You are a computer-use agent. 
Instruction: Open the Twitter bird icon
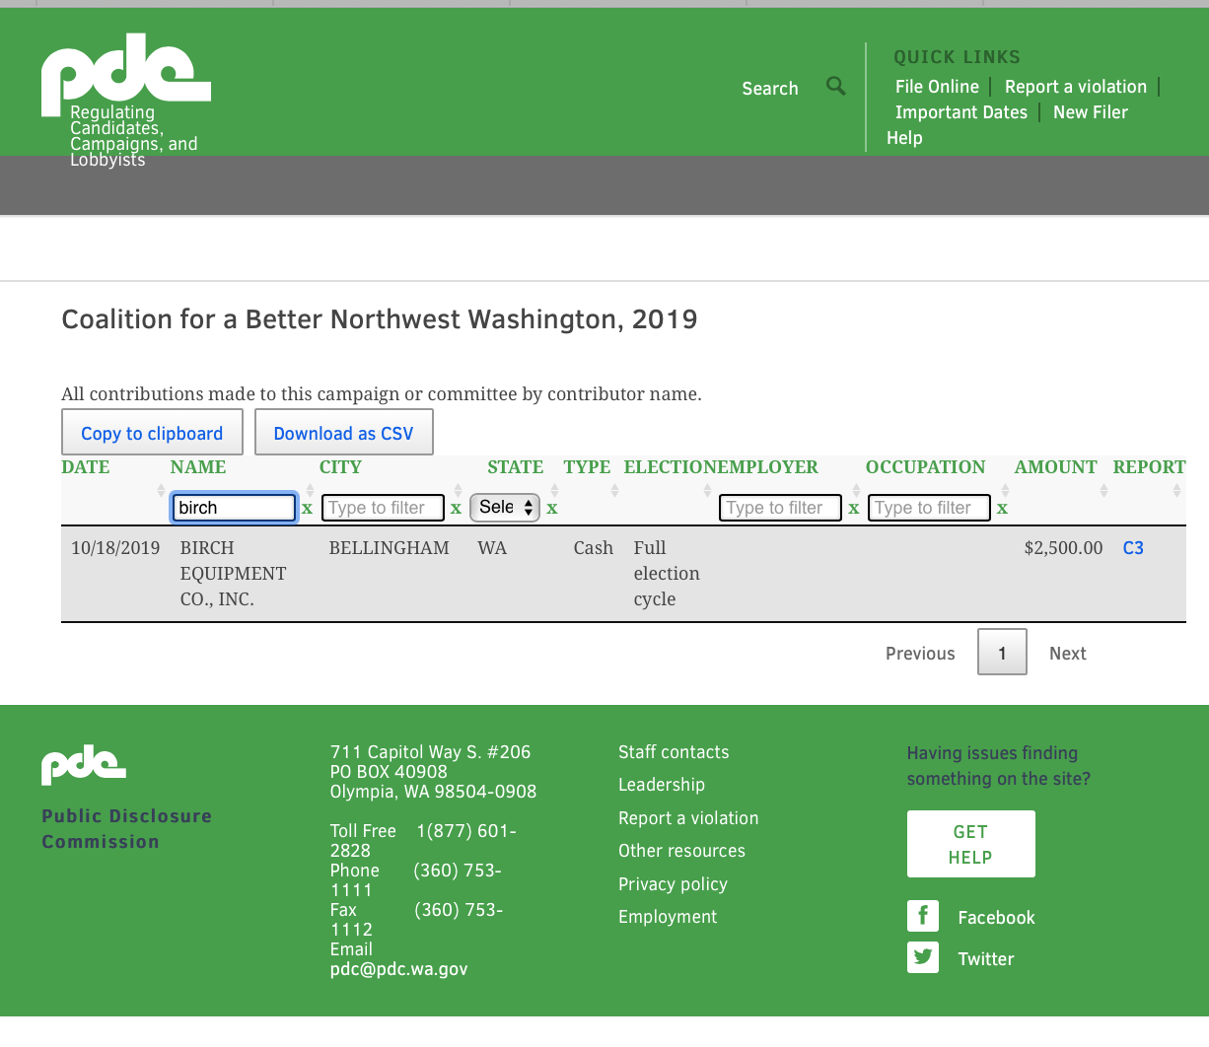coord(922,957)
